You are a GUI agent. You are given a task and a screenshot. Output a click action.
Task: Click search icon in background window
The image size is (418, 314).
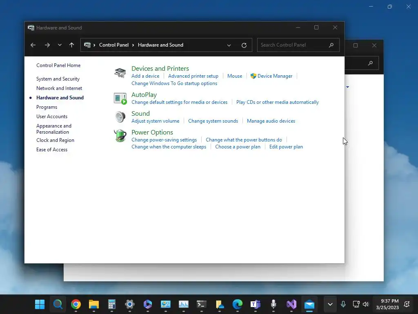click(x=370, y=63)
